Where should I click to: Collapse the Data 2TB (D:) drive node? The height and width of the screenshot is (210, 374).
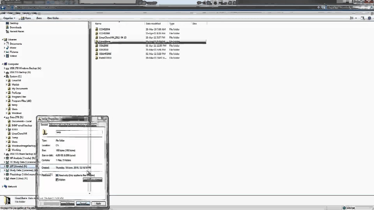(x=5, y=117)
